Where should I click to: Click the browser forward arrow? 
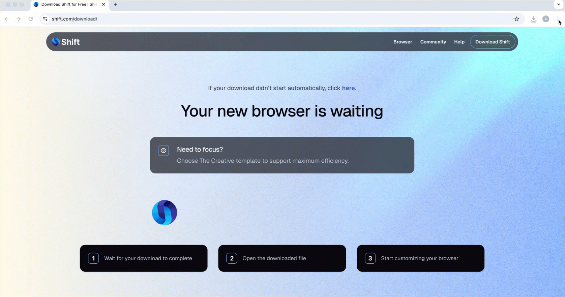19,19
